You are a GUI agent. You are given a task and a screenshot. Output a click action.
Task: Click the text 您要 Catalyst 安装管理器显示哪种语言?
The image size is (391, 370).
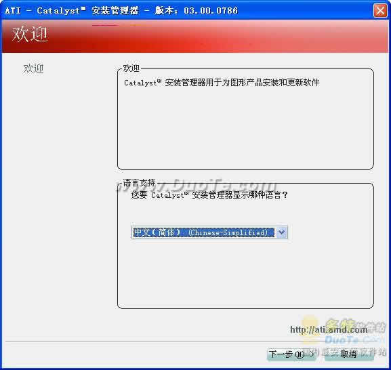point(209,194)
